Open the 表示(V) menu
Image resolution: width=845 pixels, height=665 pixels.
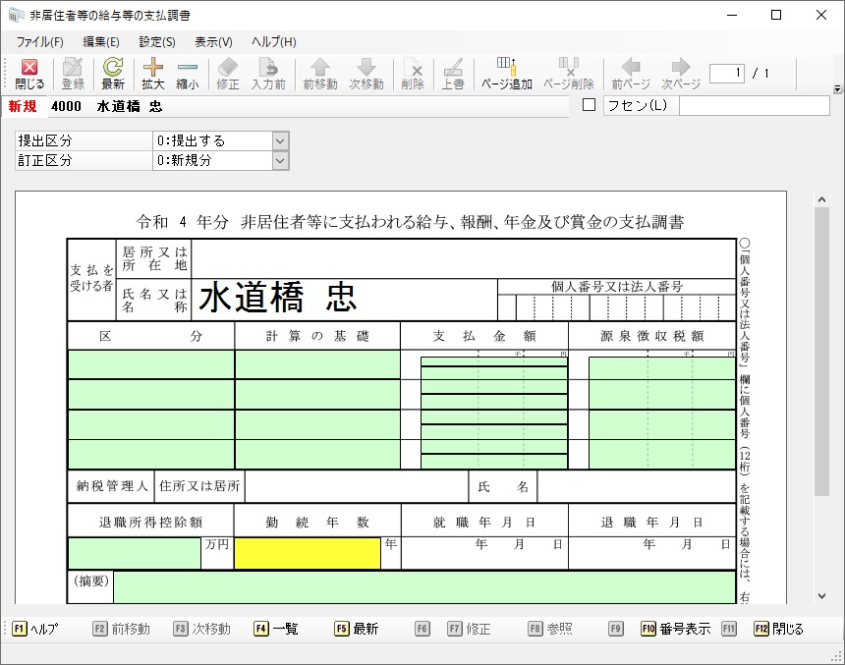tap(213, 41)
